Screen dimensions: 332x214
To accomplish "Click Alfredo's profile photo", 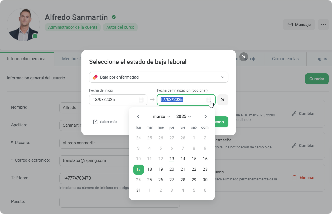I will pyautogui.click(x=23, y=25).
